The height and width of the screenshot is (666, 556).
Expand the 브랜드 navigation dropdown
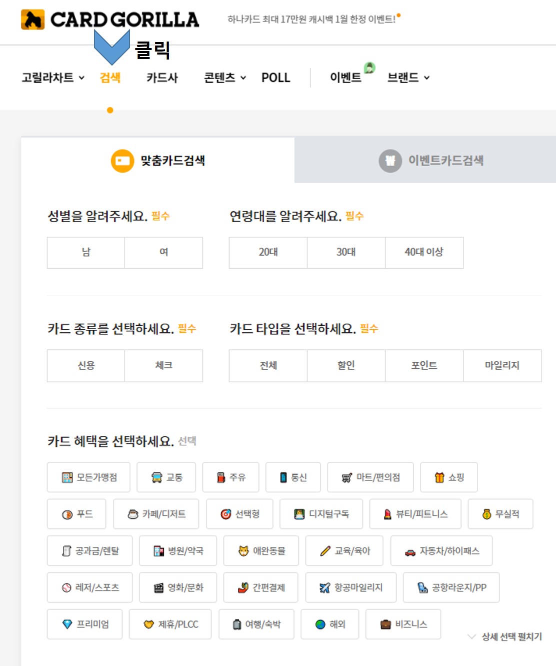click(x=407, y=78)
